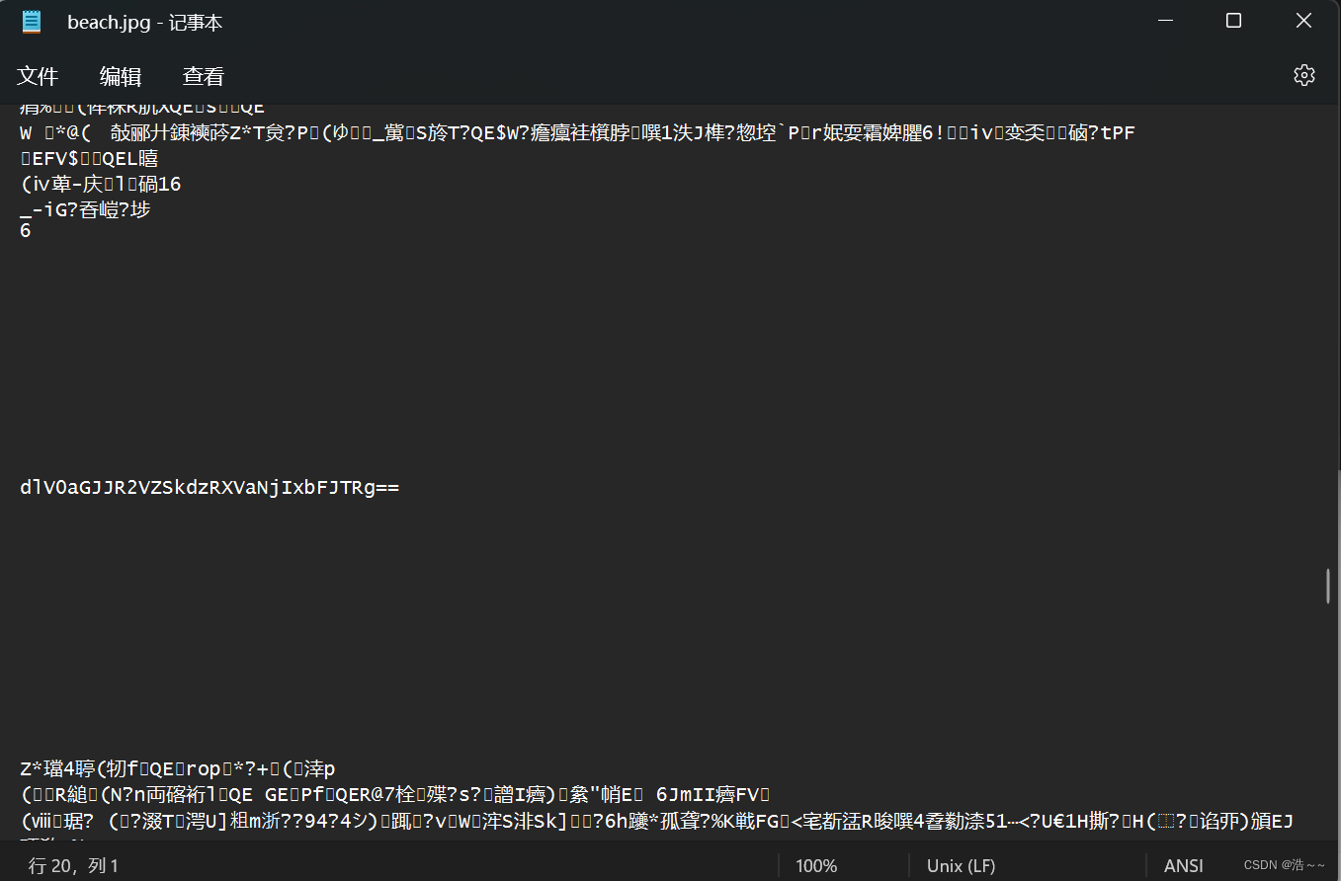Open the 查看 (View) menu
The height and width of the screenshot is (881, 1341).
(x=202, y=76)
